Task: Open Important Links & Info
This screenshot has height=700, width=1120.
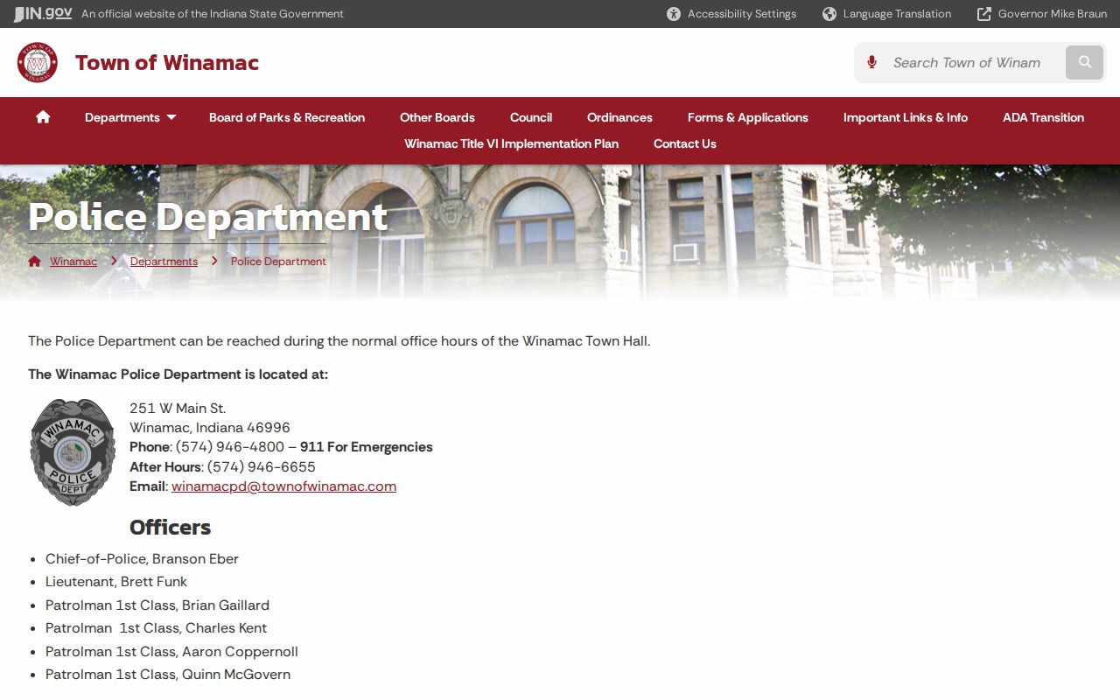Action: pos(906,117)
